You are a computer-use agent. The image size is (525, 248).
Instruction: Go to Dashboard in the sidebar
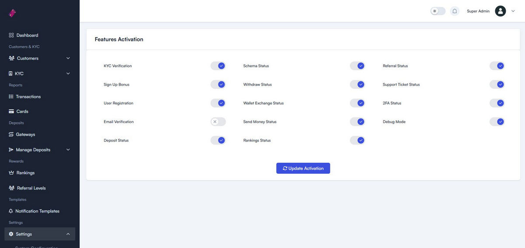coord(40,35)
